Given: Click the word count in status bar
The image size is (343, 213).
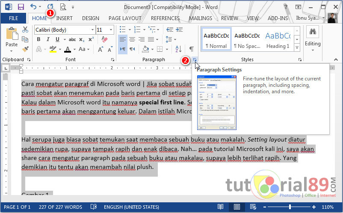Looking at the screenshot, I should (x=60, y=207).
